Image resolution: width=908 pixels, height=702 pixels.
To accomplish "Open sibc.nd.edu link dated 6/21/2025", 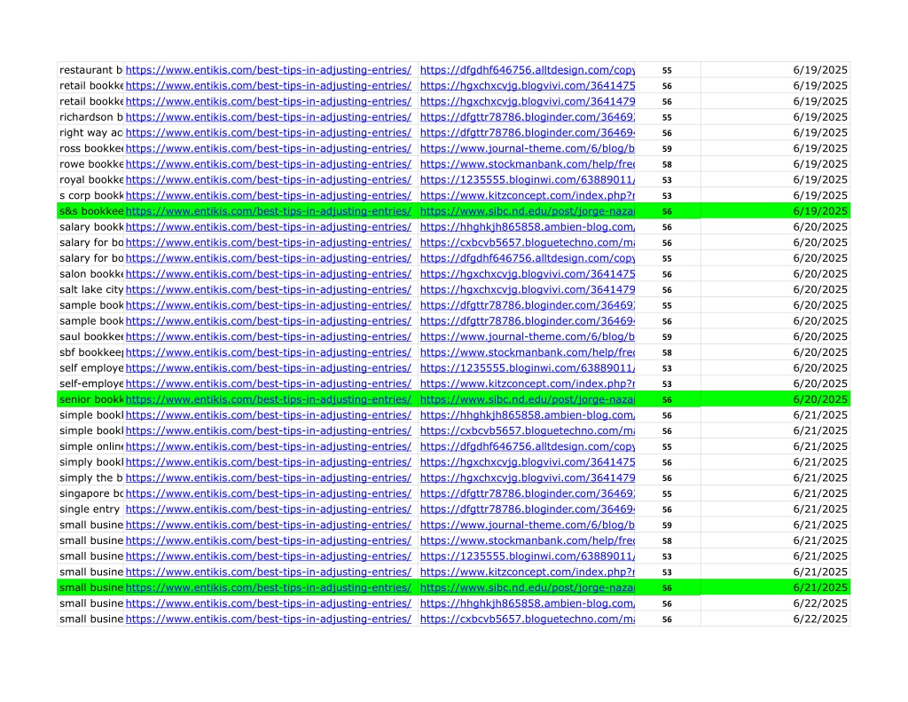I will 527,588.
